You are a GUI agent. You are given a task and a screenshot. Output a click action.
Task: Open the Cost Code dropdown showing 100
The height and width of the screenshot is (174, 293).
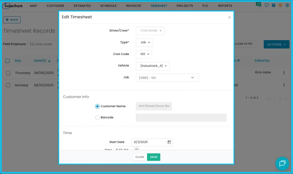click(144, 54)
